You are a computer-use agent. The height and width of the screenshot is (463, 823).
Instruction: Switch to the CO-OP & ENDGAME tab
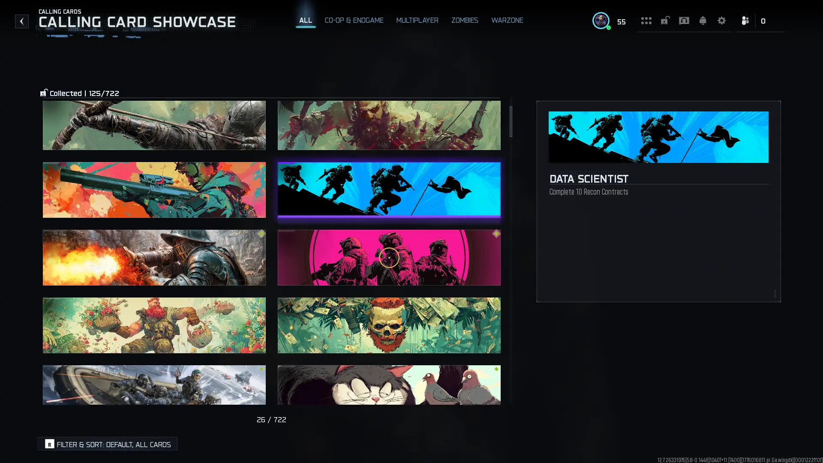click(x=354, y=20)
